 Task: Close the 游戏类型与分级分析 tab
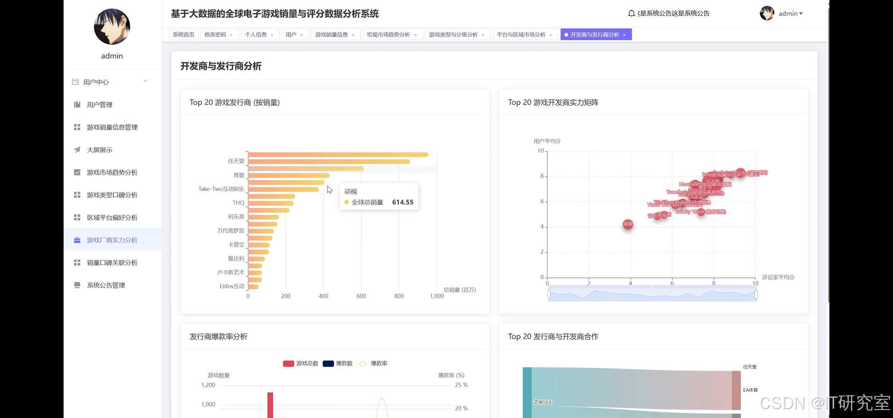click(x=483, y=35)
